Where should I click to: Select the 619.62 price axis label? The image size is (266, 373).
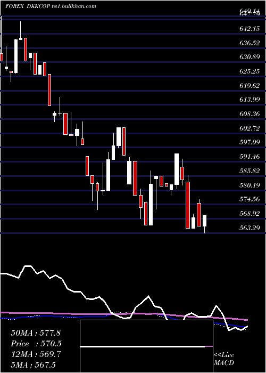coord(250,85)
